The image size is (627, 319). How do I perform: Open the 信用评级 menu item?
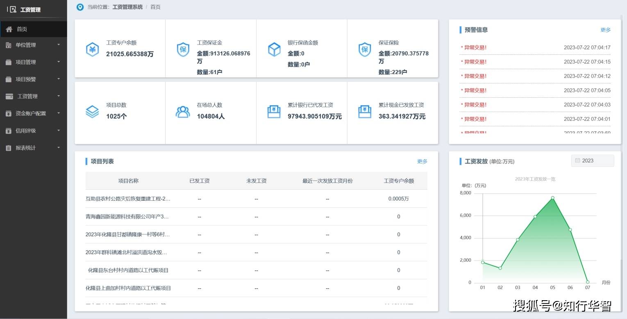(x=34, y=131)
